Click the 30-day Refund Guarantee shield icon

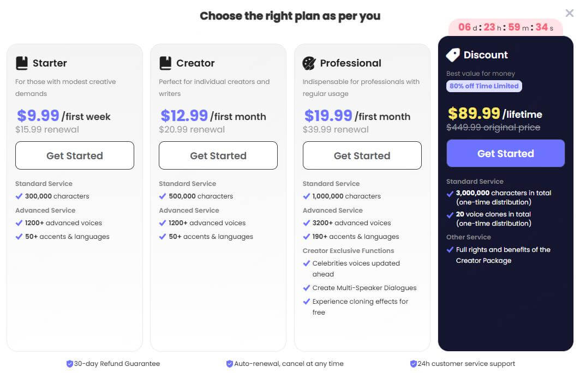[x=70, y=363]
